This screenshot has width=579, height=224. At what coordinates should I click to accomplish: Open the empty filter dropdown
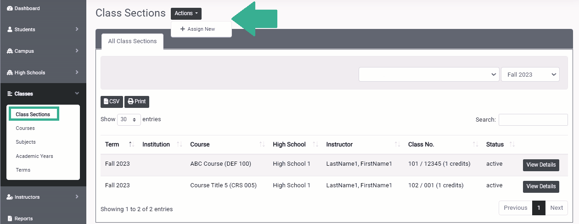click(429, 74)
